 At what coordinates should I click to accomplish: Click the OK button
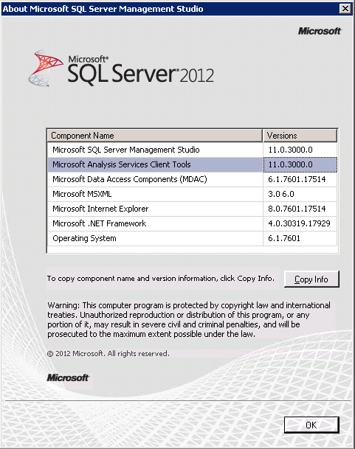[x=311, y=425]
